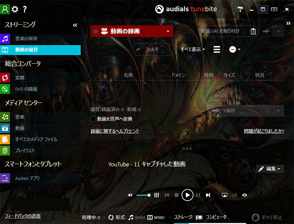Click the volume slider
This screenshot has height=224, width=294.
click(x=144, y=195)
